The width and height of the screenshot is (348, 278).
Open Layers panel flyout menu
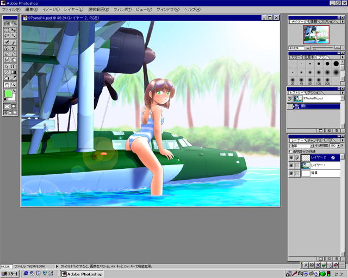coord(342,140)
